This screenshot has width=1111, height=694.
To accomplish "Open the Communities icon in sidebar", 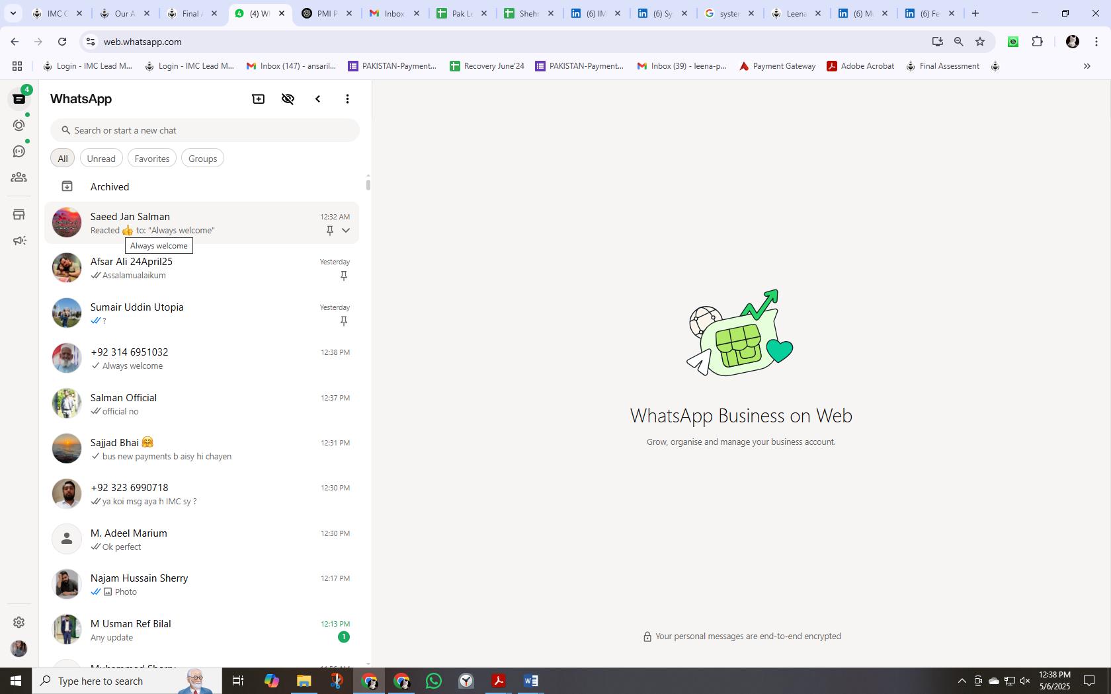I will click(x=19, y=177).
